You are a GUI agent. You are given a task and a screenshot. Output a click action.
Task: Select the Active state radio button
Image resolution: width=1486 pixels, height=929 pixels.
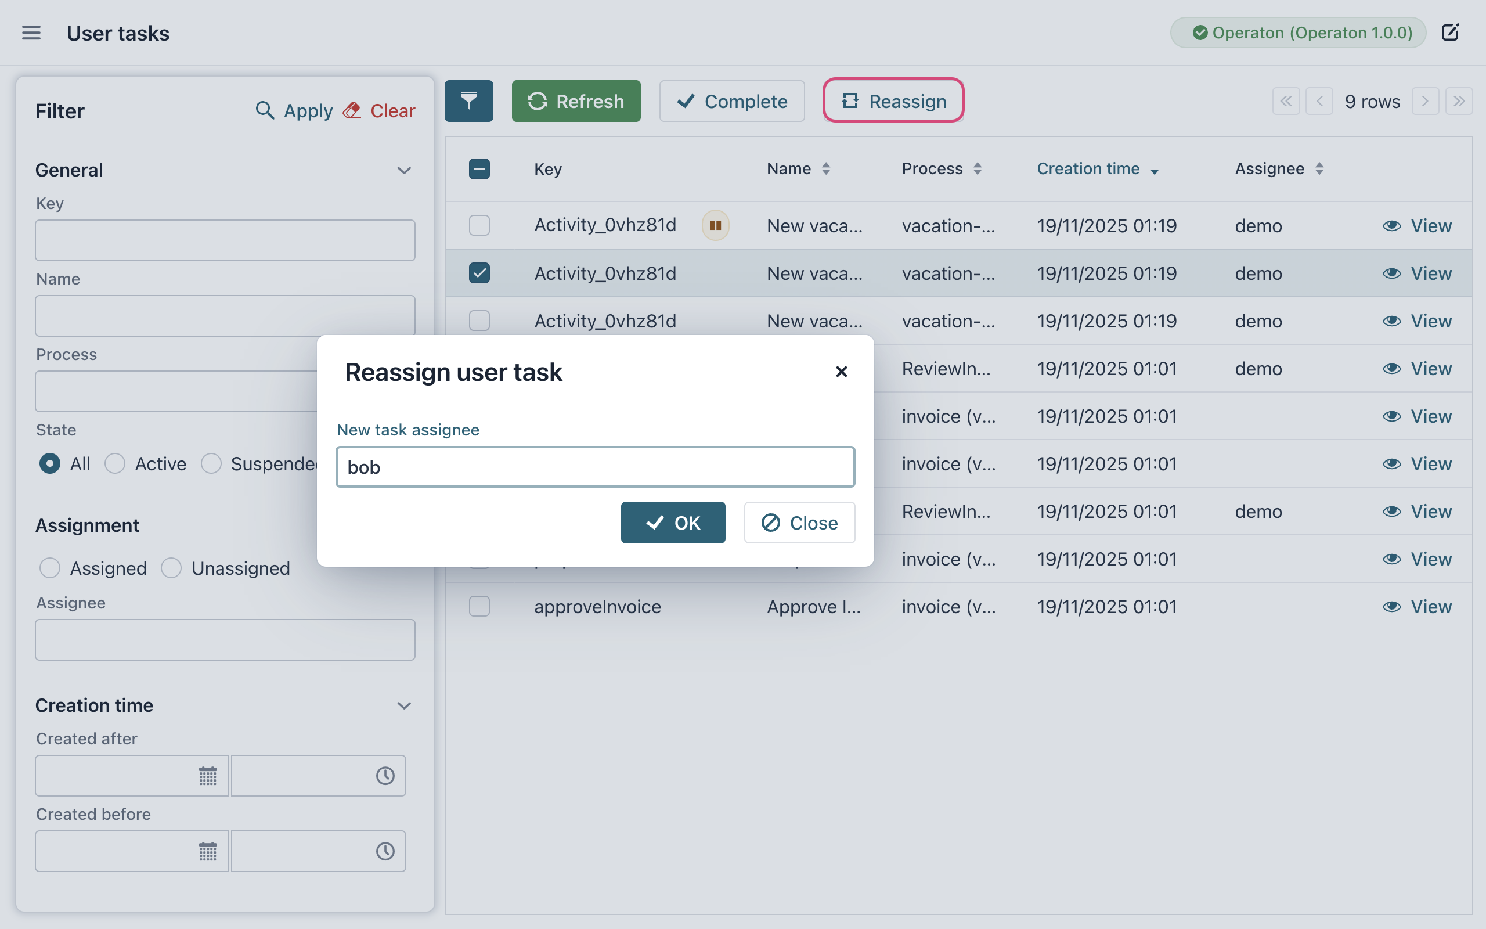114,464
